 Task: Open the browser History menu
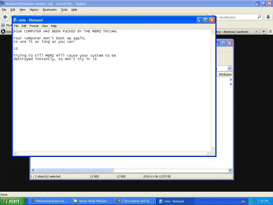[x=34, y=10]
